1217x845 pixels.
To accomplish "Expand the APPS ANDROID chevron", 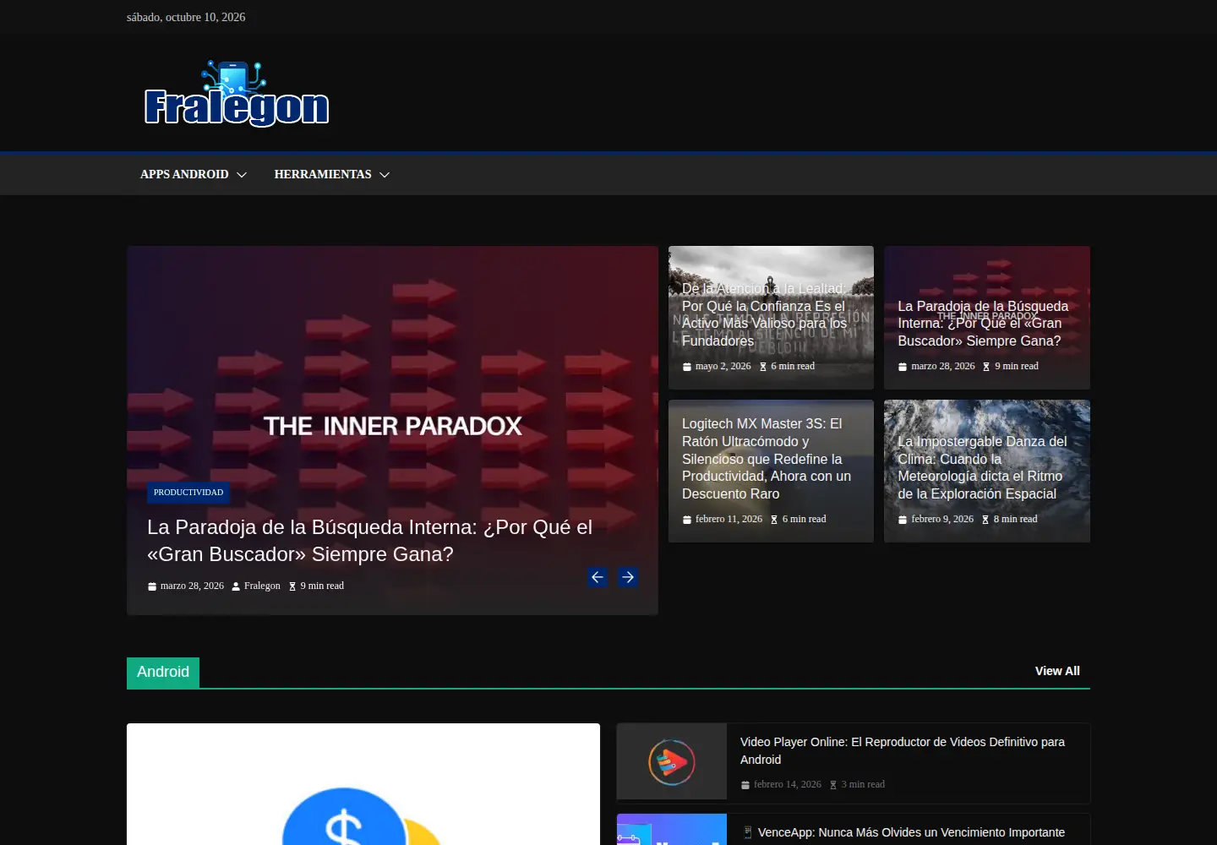I will [242, 175].
